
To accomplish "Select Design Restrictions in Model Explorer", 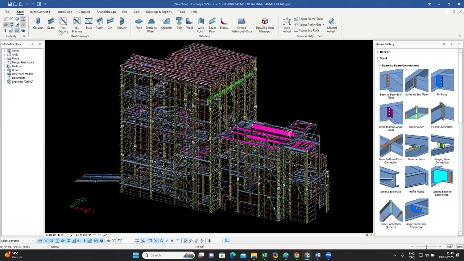I will pyautogui.click(x=23, y=62).
